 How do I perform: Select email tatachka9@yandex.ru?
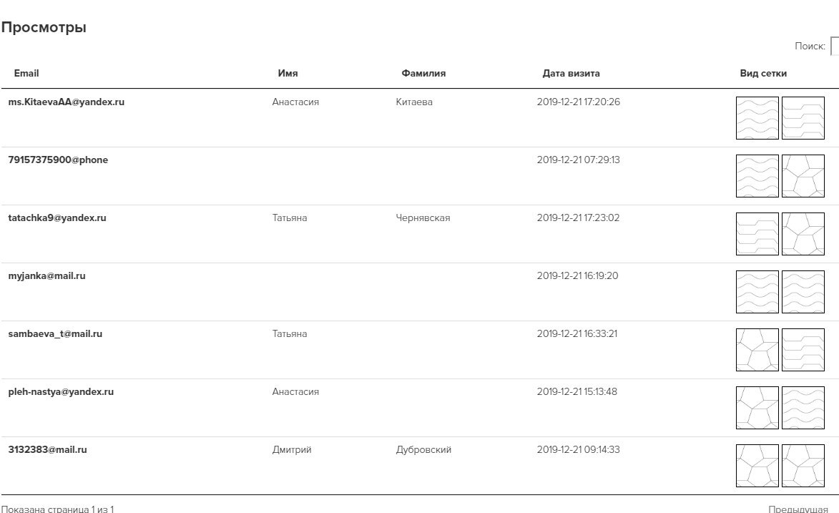tap(57, 218)
